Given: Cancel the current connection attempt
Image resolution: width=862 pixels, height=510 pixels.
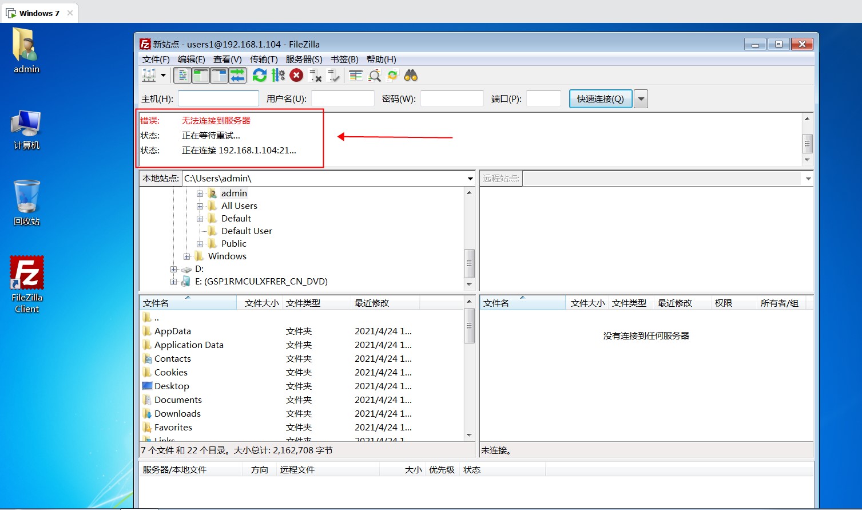Looking at the screenshot, I should (296, 75).
